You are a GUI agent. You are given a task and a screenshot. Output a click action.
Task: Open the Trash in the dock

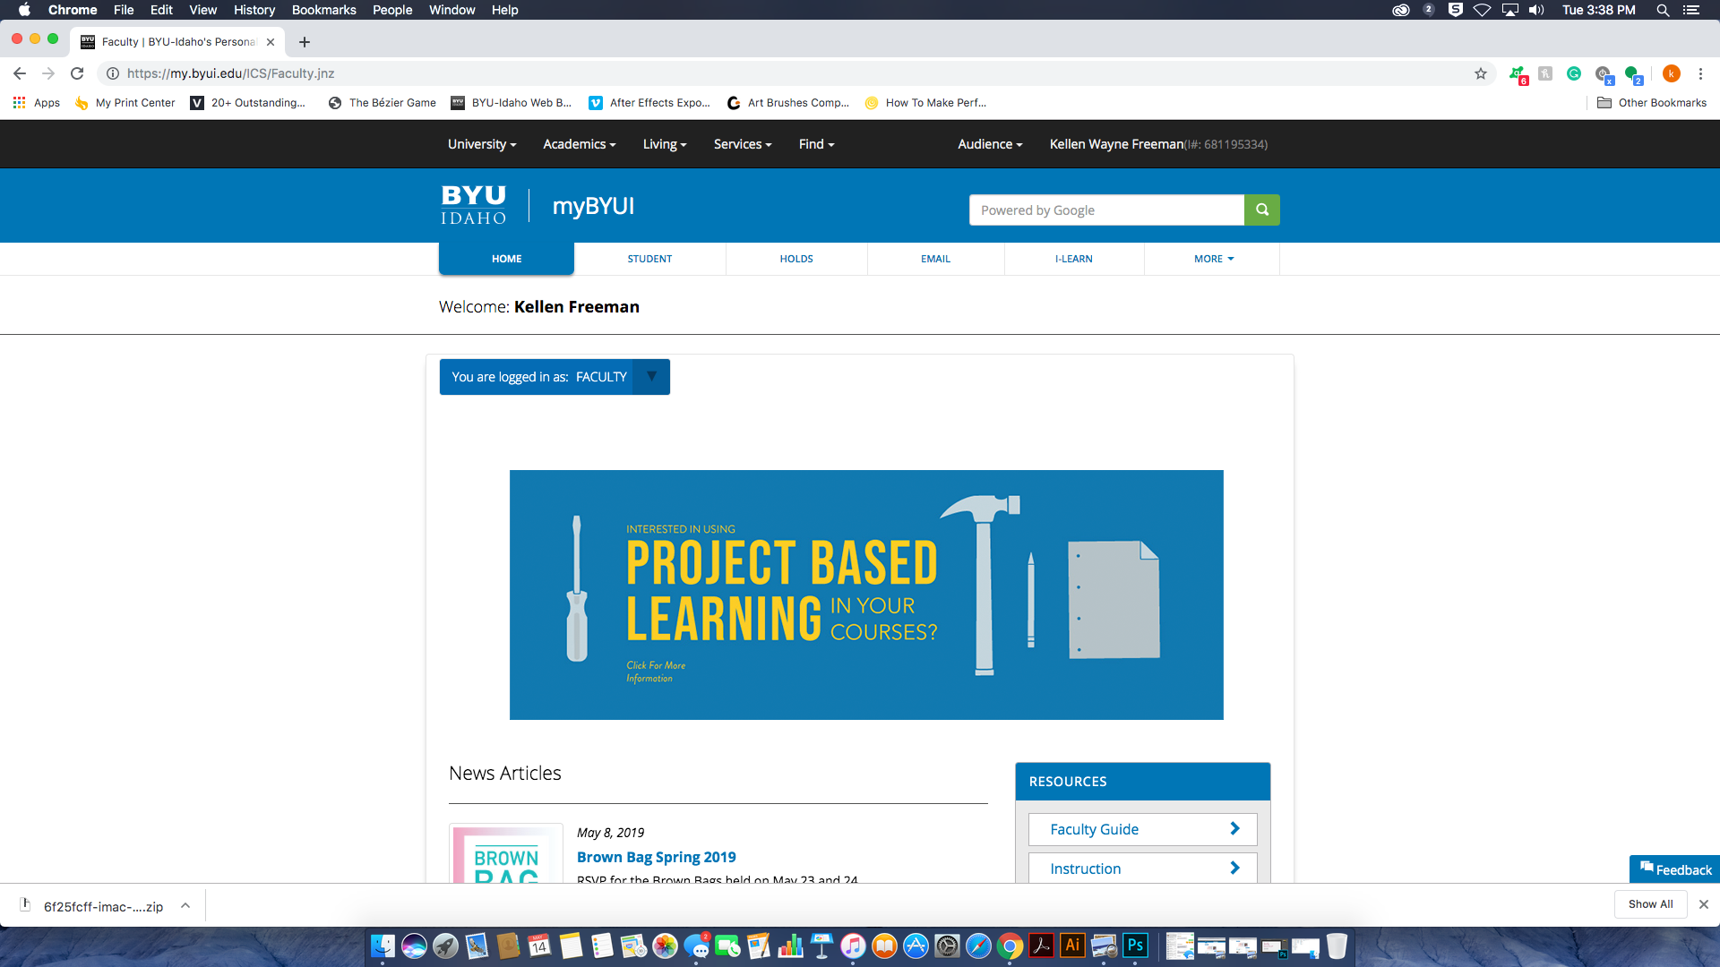1337,946
